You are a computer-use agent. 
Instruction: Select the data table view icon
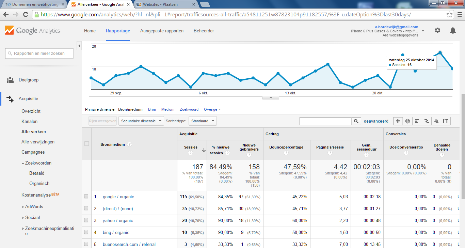pyautogui.click(x=398, y=121)
